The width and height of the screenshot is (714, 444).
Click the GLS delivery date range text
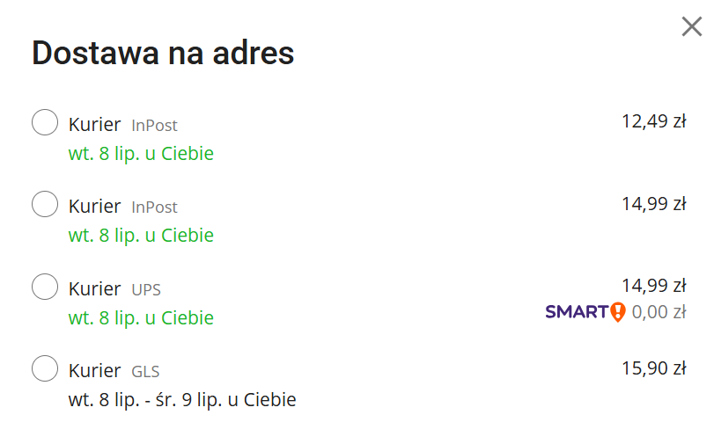tap(182, 400)
